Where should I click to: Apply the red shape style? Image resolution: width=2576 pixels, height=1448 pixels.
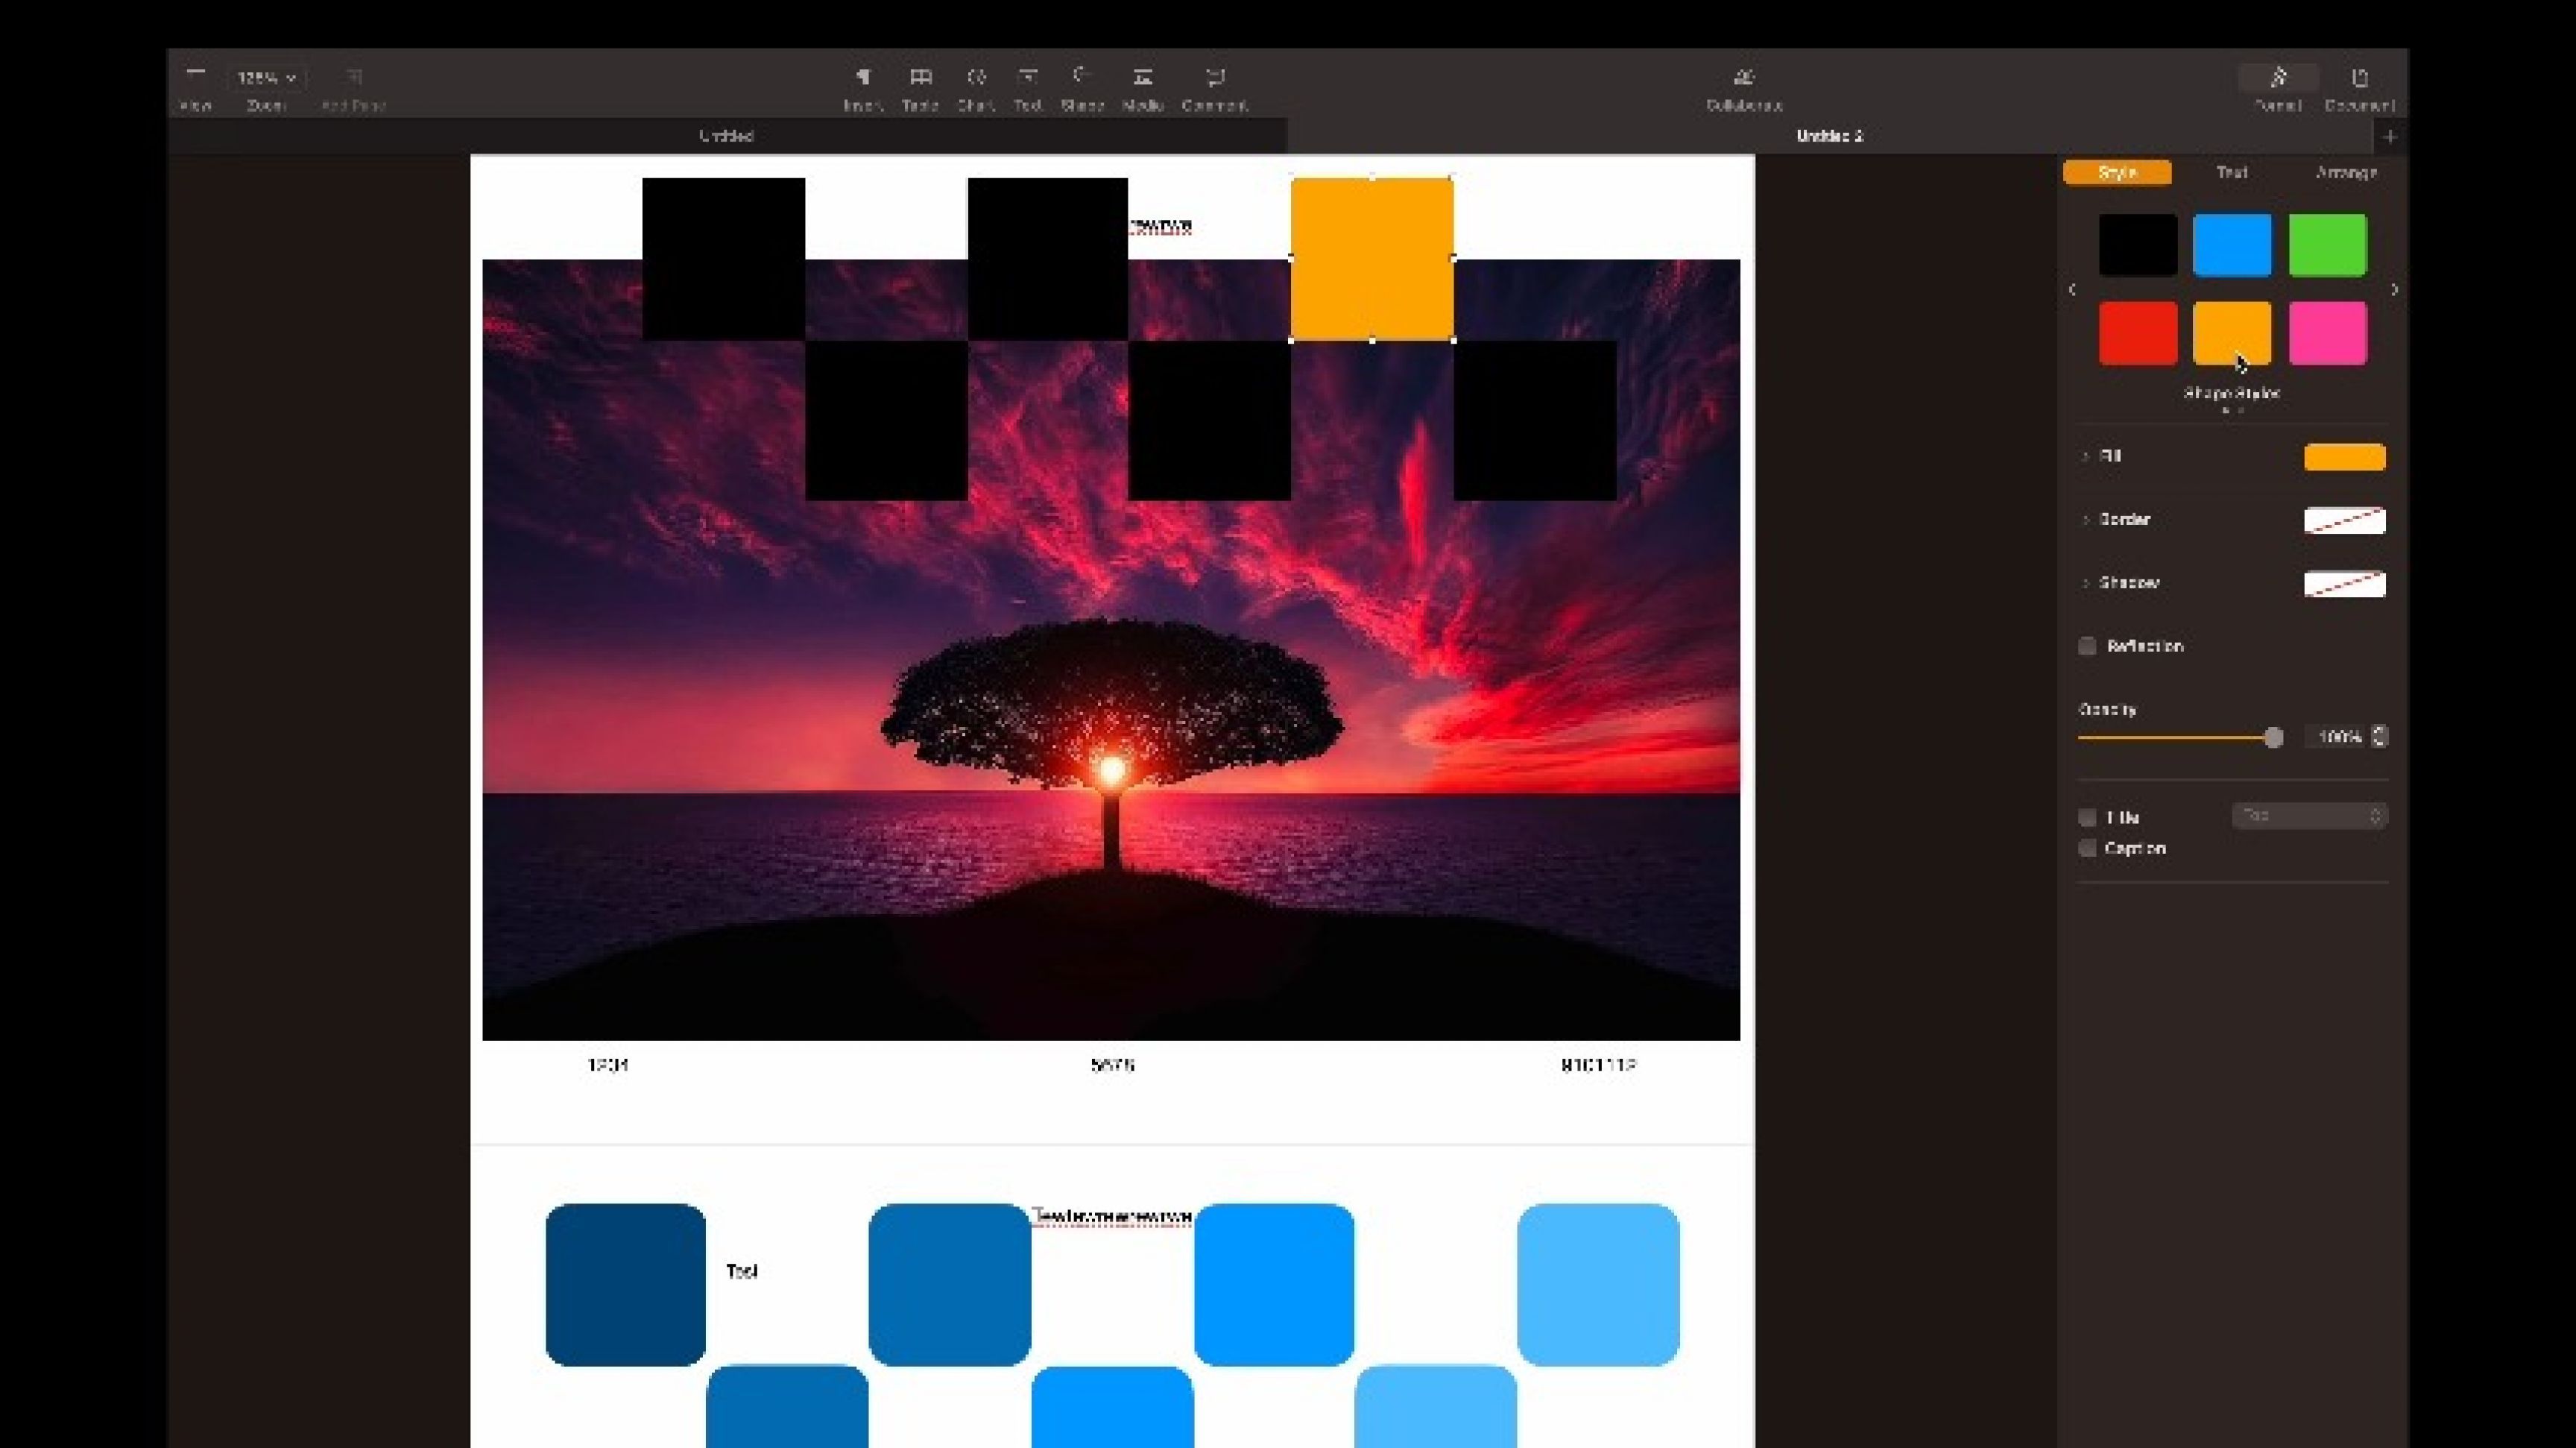coord(2138,333)
